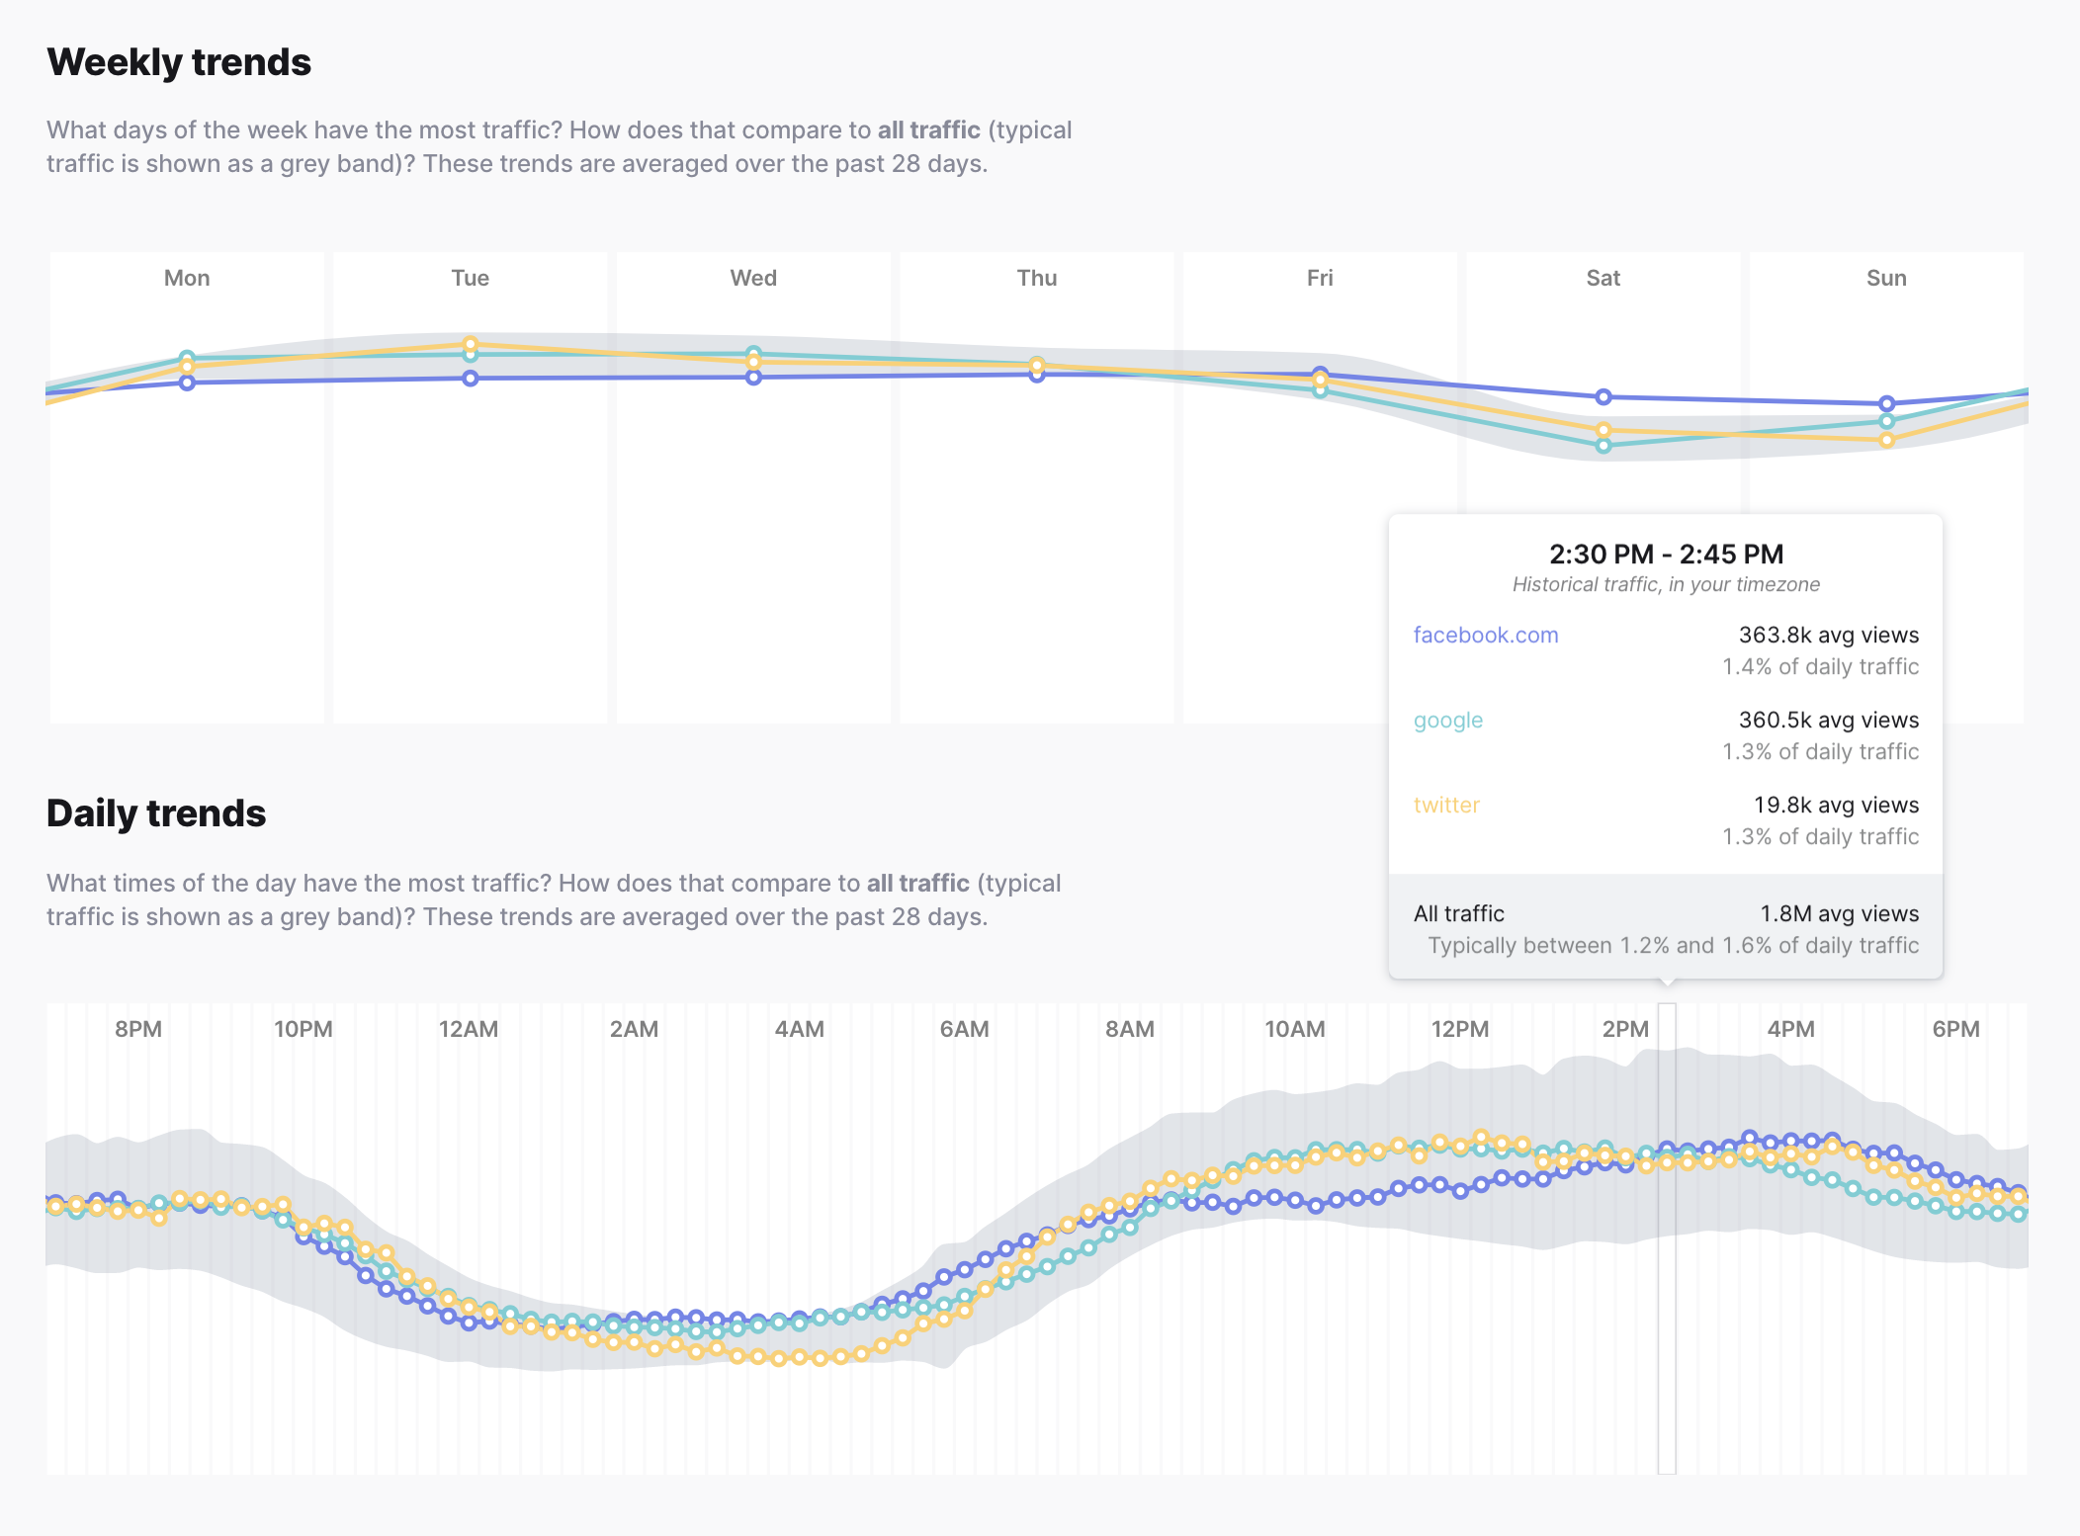This screenshot has width=2080, height=1536.
Task: Click the Sun column header
Action: point(1886,278)
